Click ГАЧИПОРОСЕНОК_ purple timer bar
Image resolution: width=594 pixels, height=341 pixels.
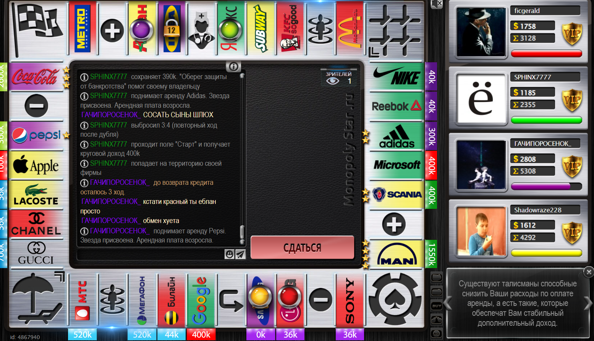click(546, 186)
